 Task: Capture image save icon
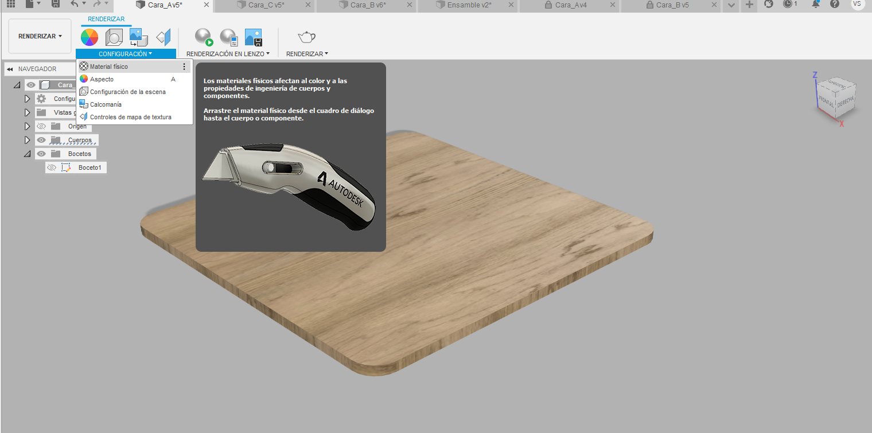coord(254,37)
